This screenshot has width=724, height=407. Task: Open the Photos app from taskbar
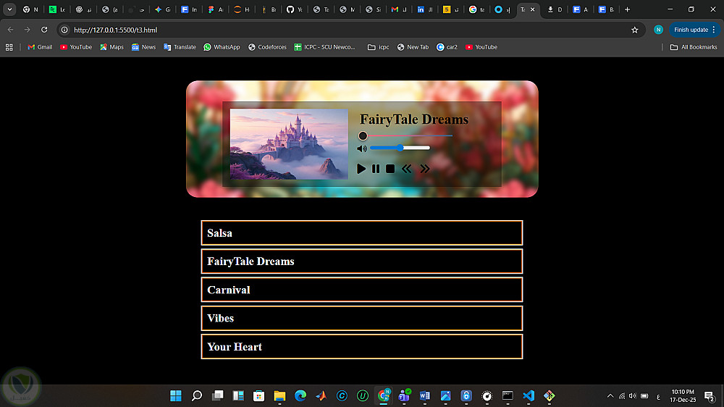445,395
